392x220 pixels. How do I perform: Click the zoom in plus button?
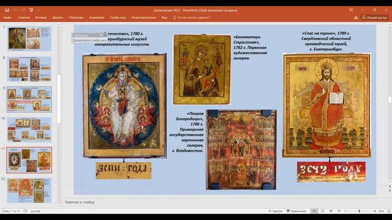pyautogui.click(x=375, y=211)
